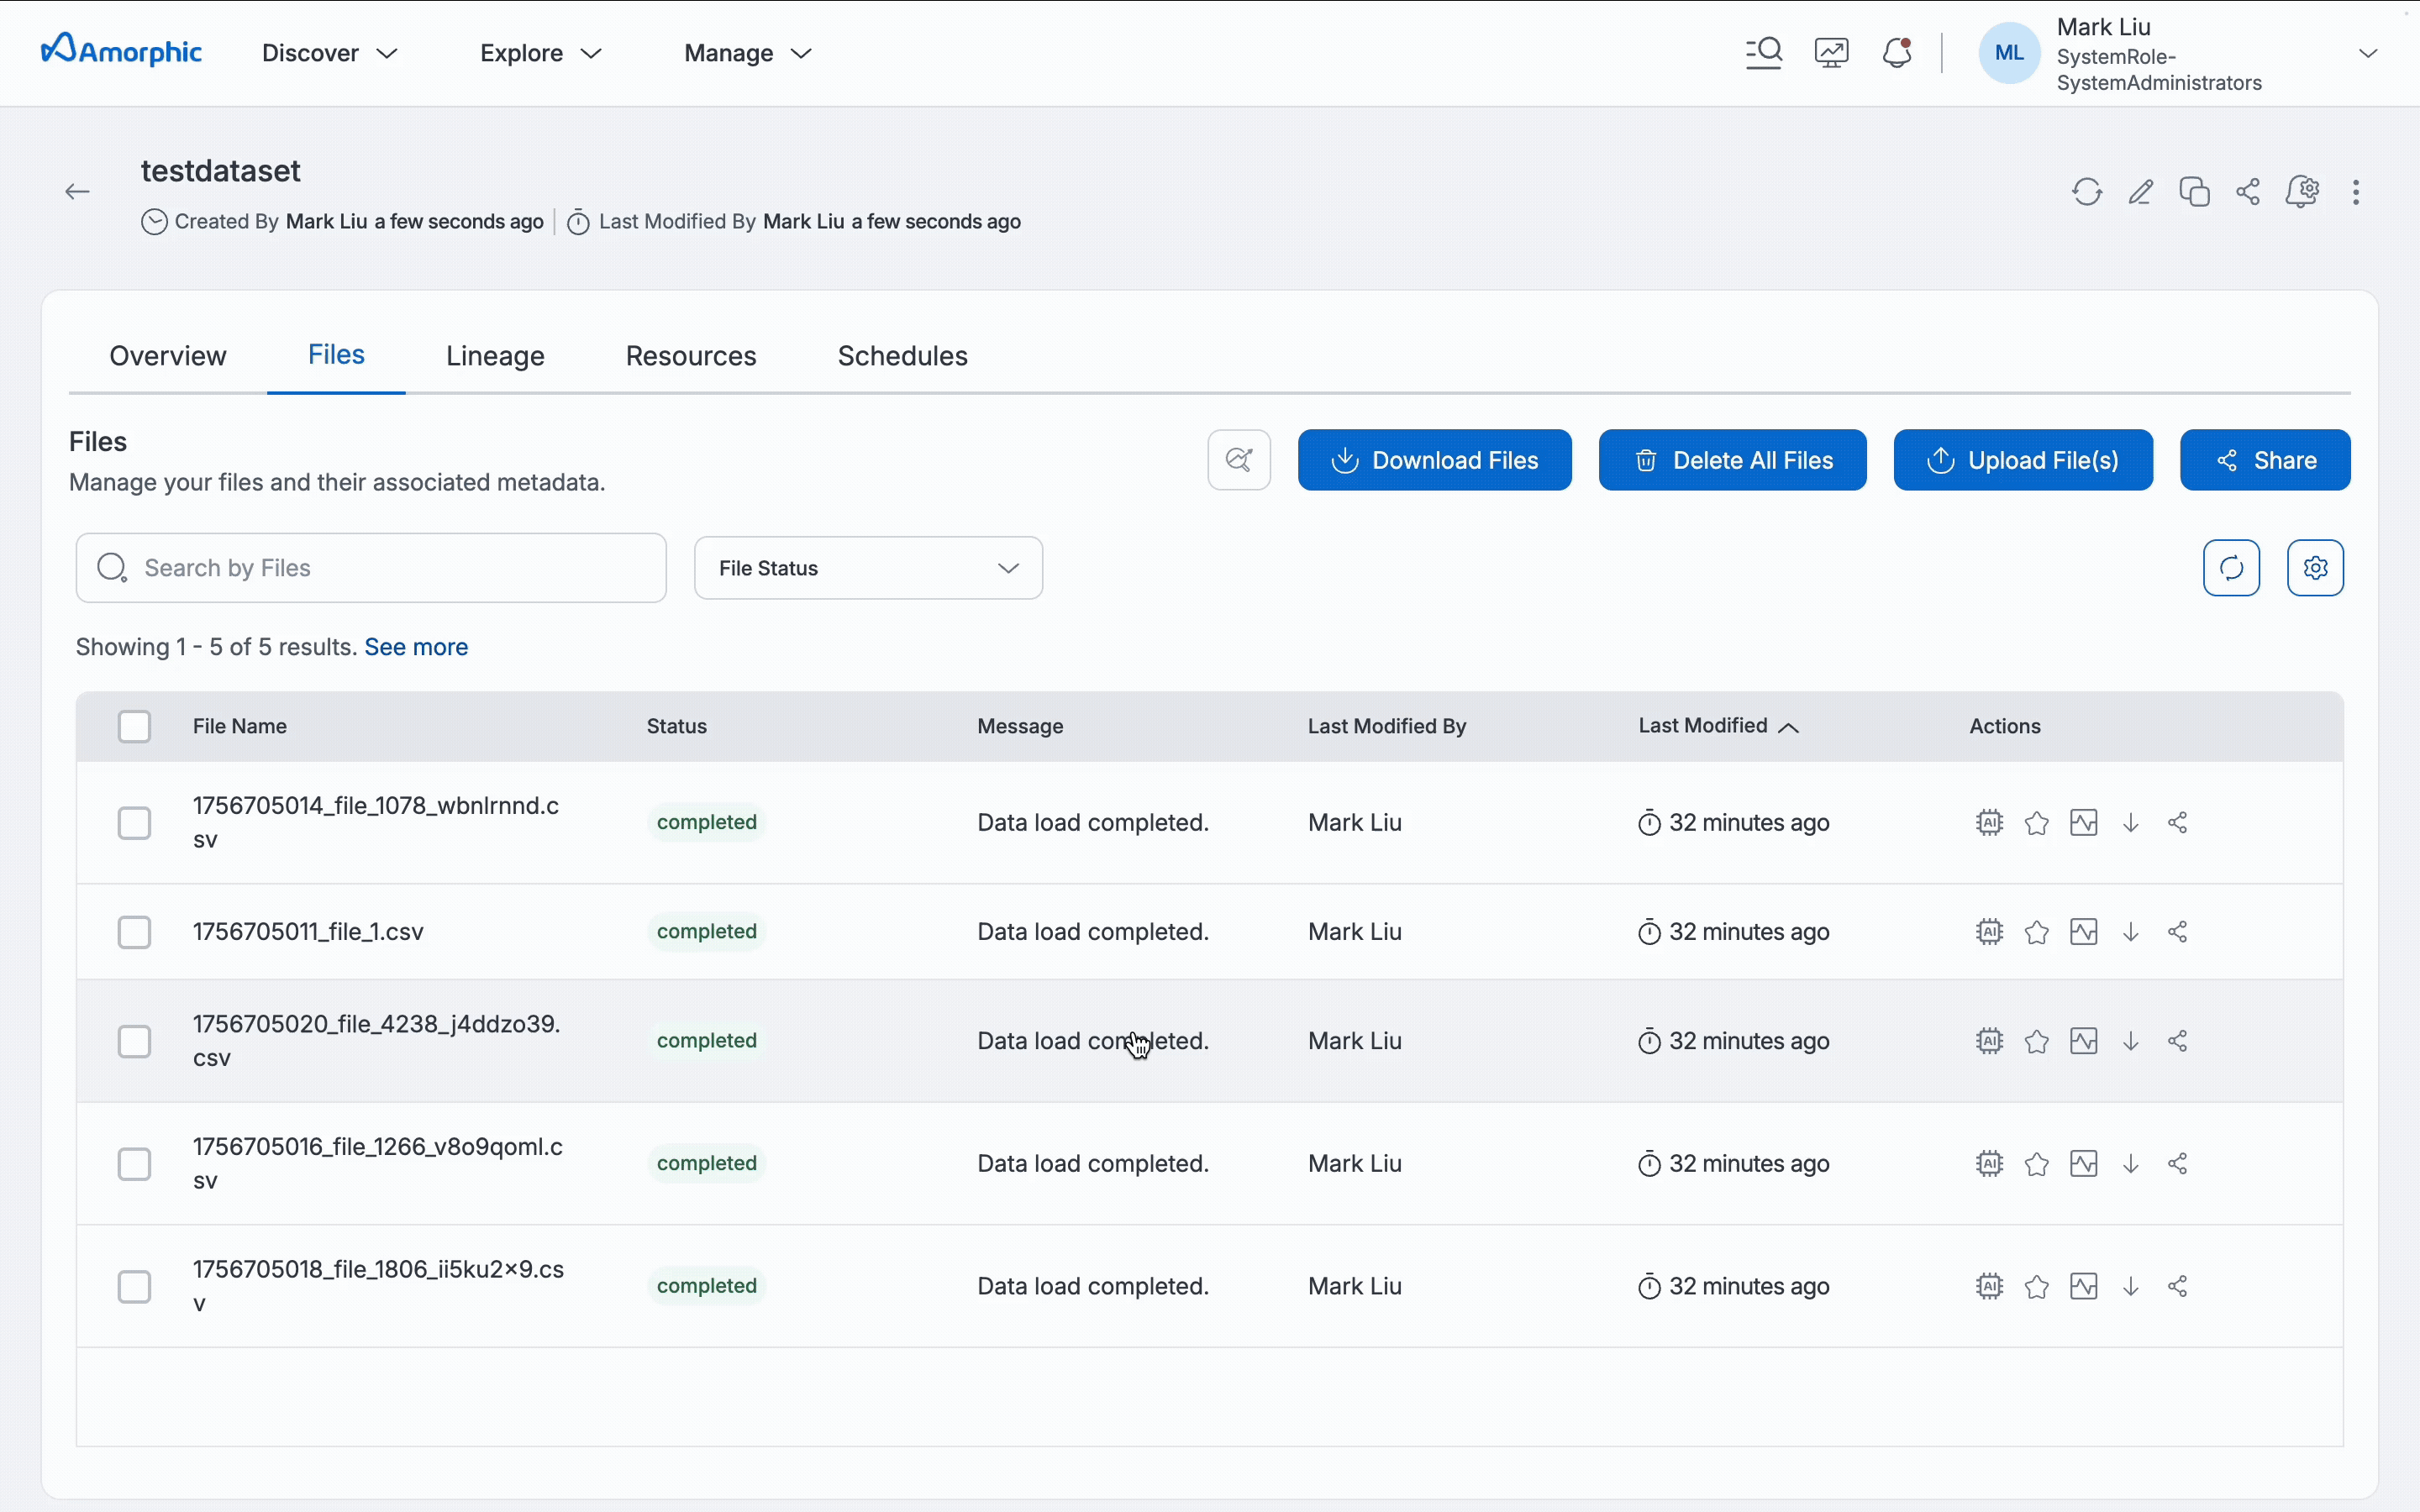The height and width of the screenshot is (1512, 2420).
Task: Select all files with header checkbox
Action: tap(134, 726)
